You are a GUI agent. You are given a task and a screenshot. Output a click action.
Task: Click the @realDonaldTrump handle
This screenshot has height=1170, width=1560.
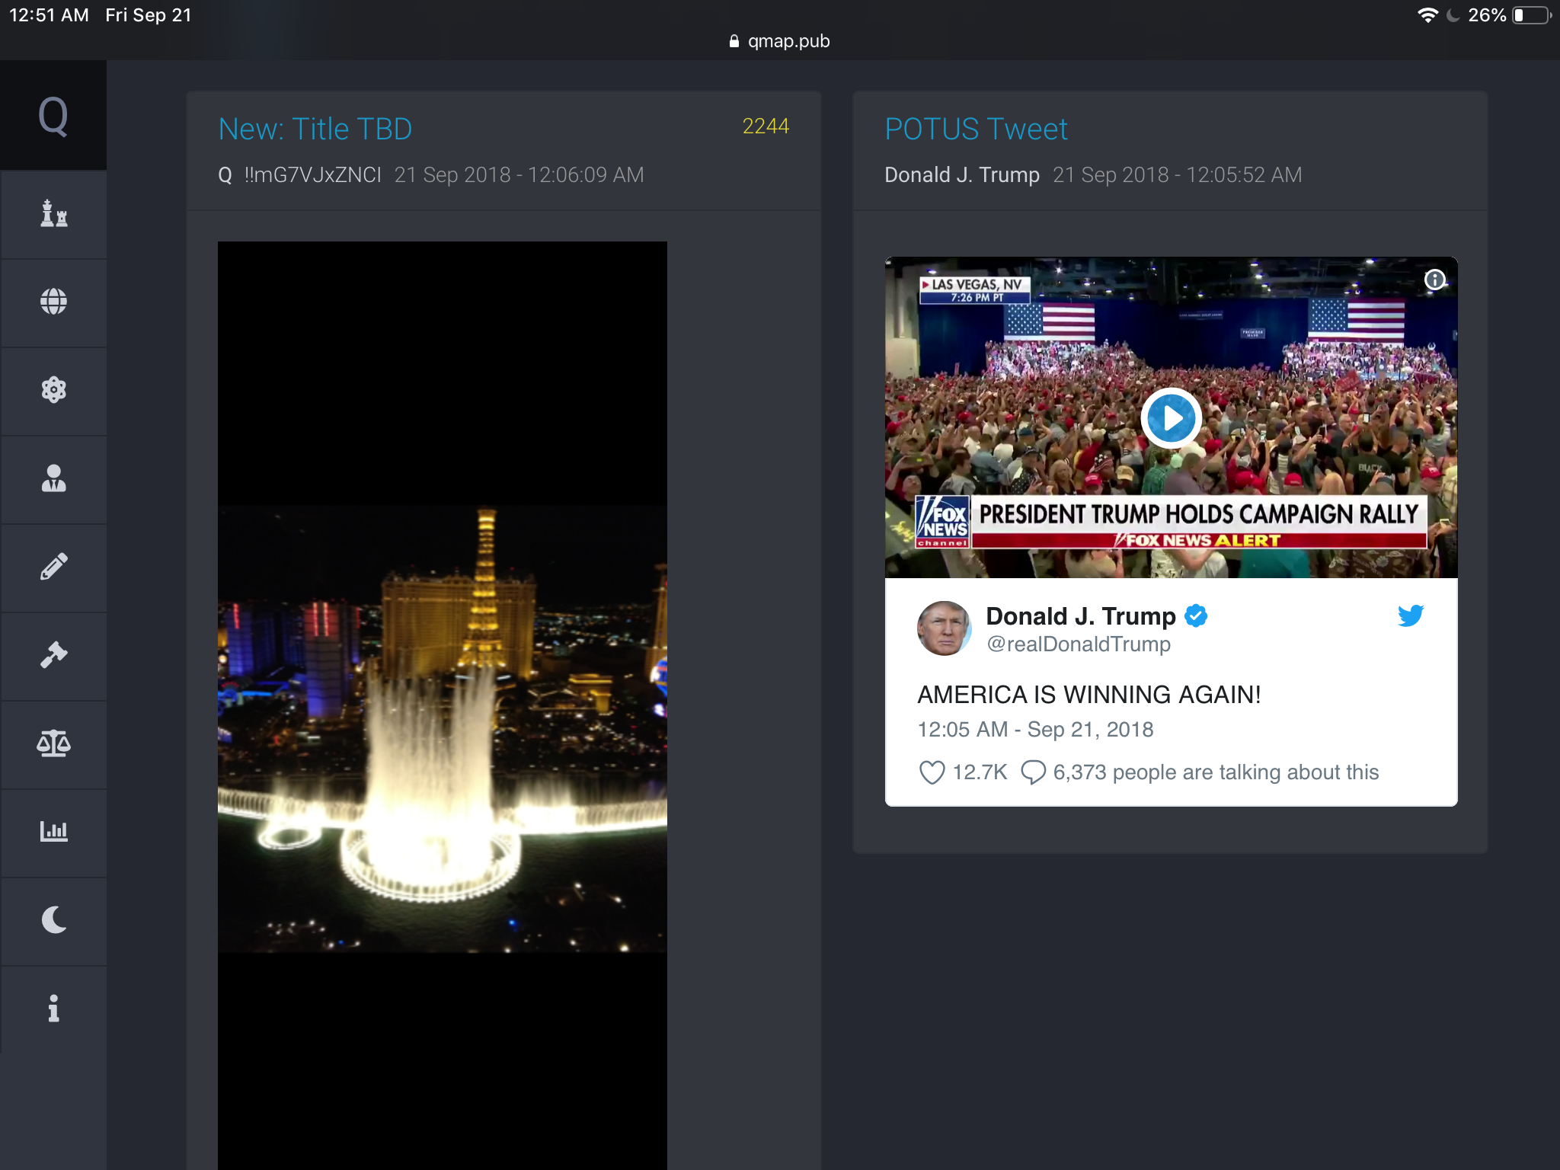point(1079,644)
